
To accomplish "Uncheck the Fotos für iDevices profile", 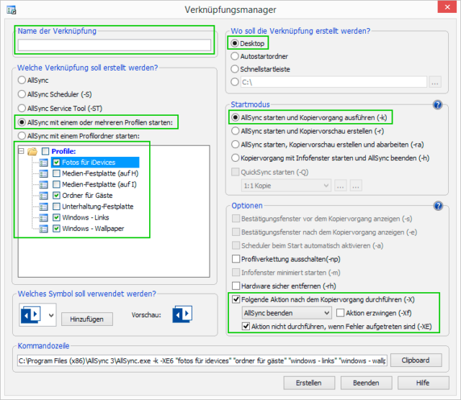I will click(56, 163).
